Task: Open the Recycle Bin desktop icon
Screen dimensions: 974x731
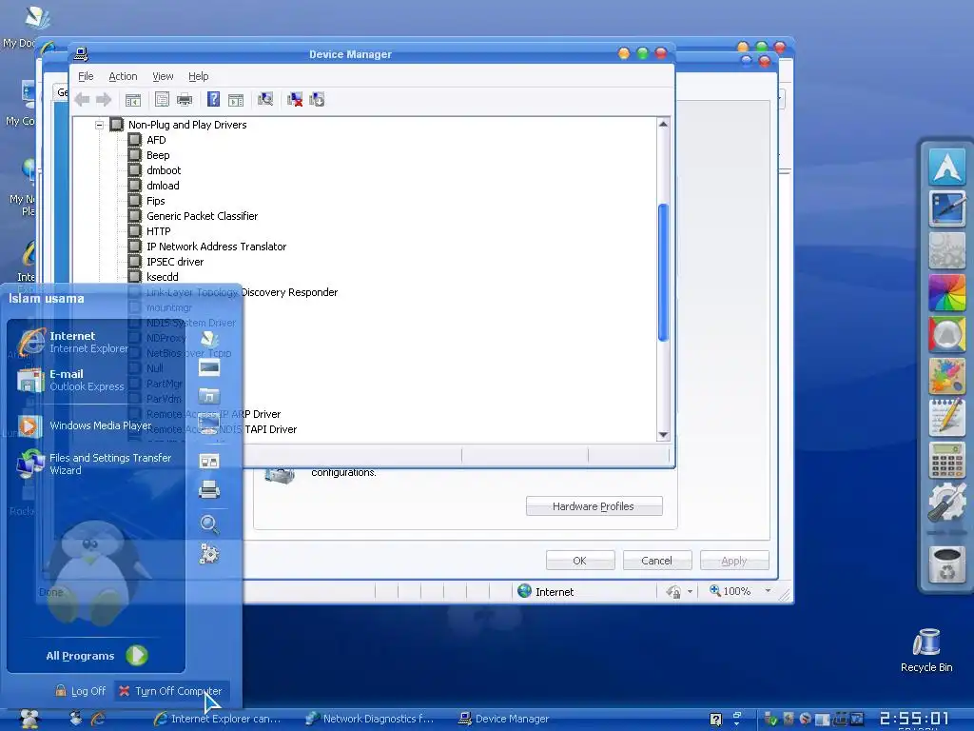Action: [x=926, y=650]
